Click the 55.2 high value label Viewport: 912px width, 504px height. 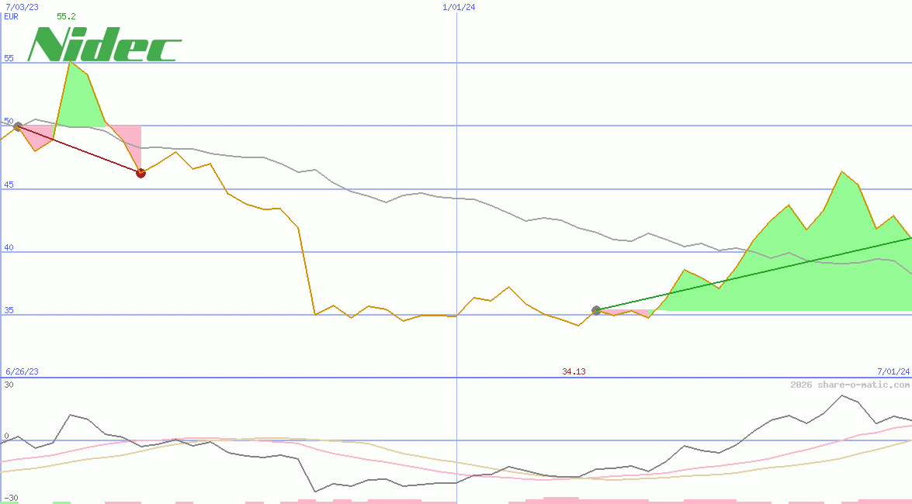coord(66,16)
